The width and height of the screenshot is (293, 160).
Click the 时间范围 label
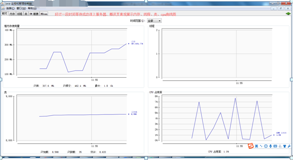pos(138,21)
